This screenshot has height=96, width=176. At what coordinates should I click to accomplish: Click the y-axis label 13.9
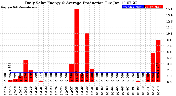[x=169, y=15]
